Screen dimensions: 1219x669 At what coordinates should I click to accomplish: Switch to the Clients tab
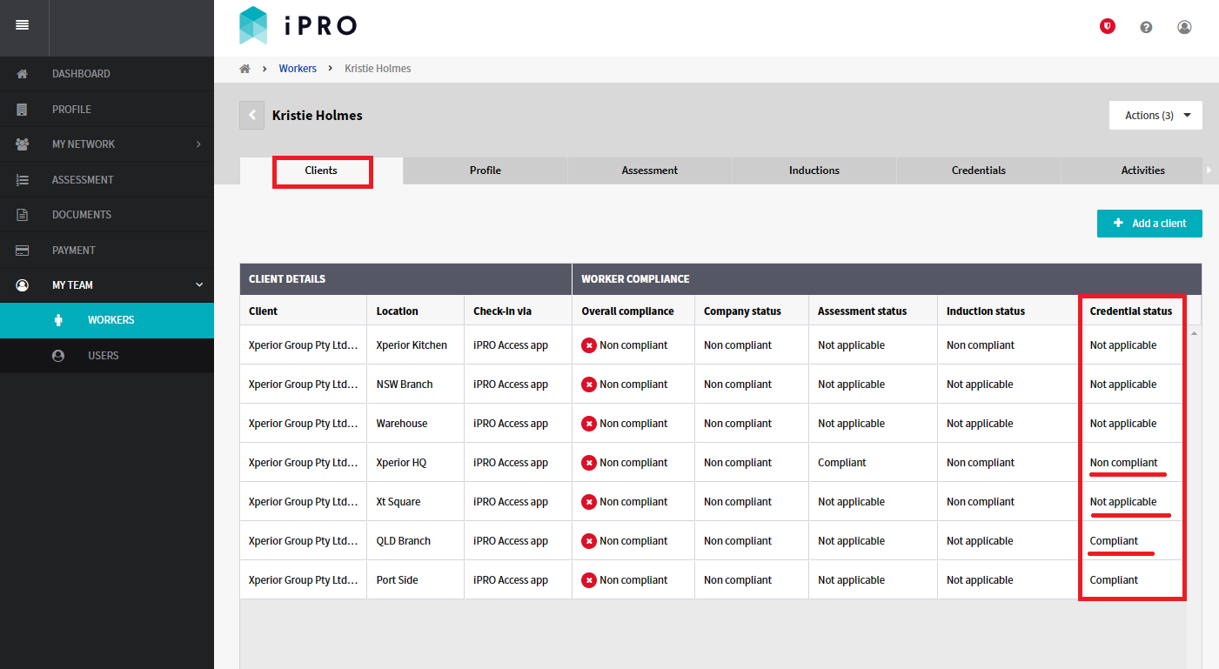(321, 171)
